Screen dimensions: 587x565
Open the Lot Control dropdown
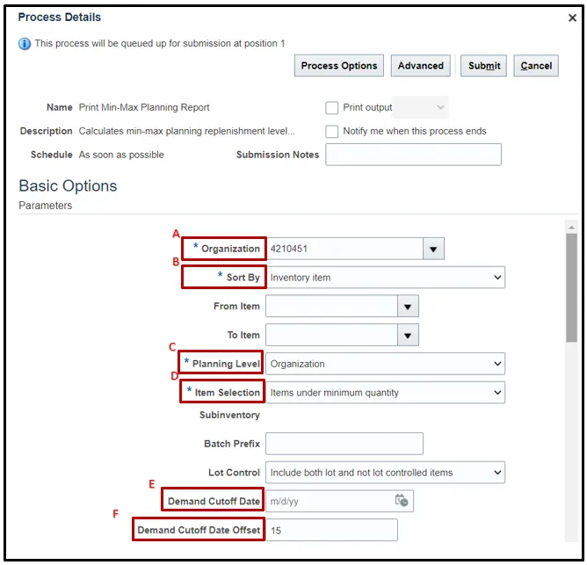[x=385, y=473]
